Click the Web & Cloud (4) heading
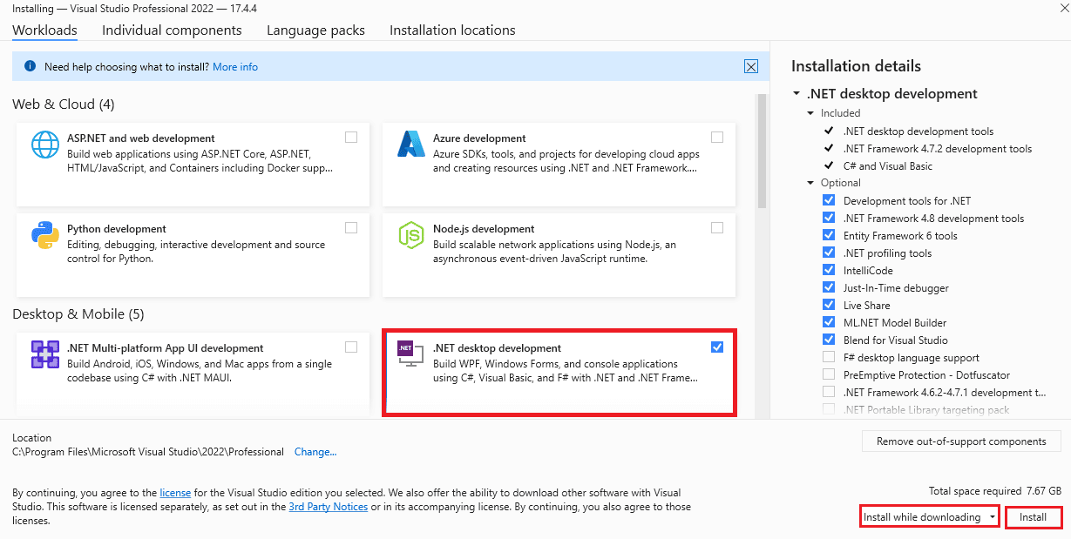This screenshot has width=1071, height=539. 64,104
